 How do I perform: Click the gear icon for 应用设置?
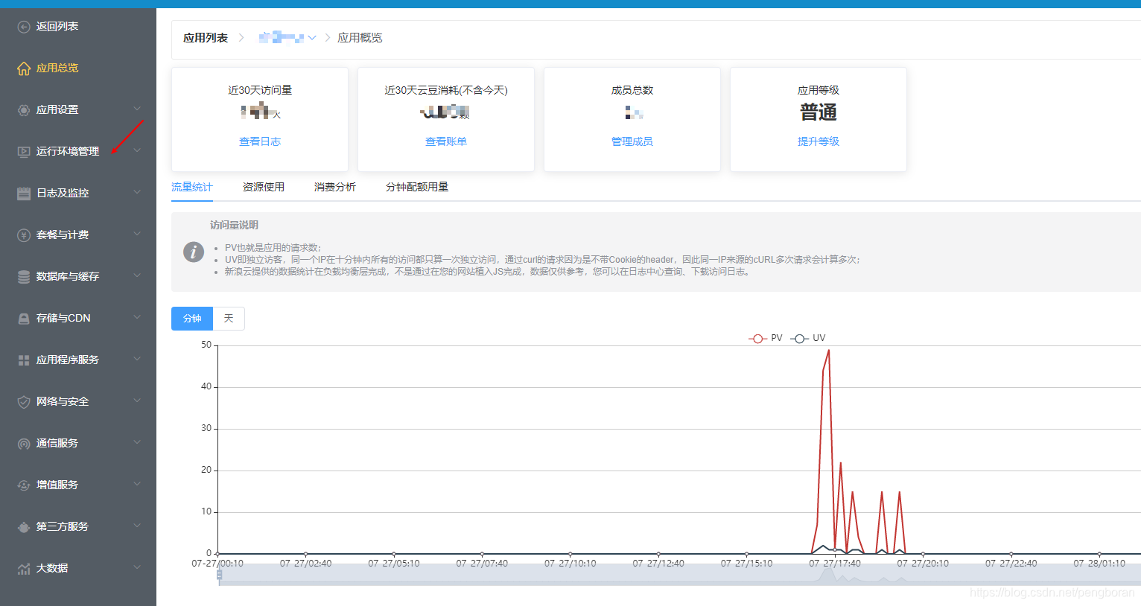tap(24, 110)
